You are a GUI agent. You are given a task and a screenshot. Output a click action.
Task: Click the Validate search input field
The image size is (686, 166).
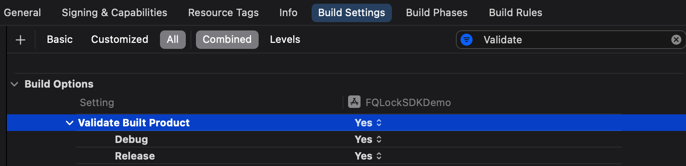pyautogui.click(x=571, y=40)
